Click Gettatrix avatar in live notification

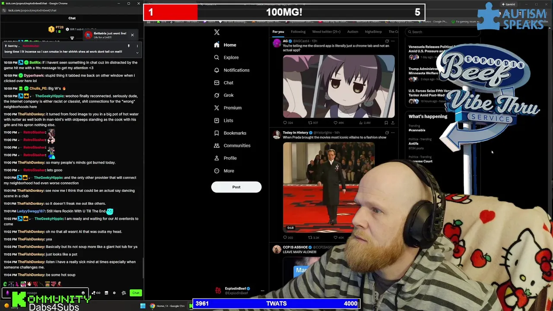tap(88, 35)
